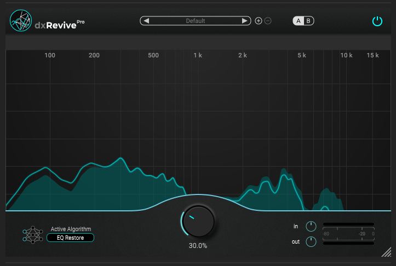Screen dimensions: 396x266
Task: Remove preset with the minus icon
Action: tap(268, 21)
